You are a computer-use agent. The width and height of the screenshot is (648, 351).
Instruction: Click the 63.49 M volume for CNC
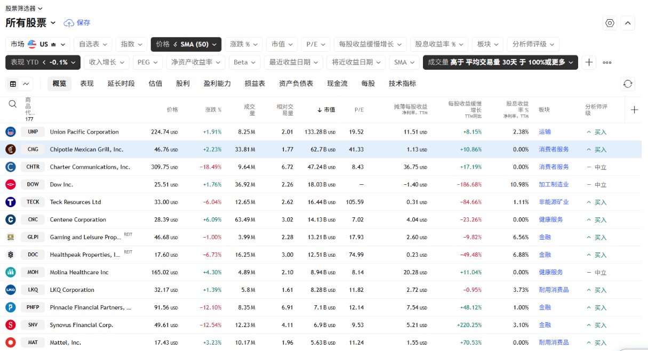(x=245, y=219)
